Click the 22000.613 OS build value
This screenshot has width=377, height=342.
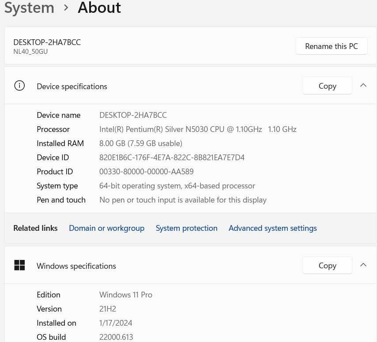tap(116, 337)
